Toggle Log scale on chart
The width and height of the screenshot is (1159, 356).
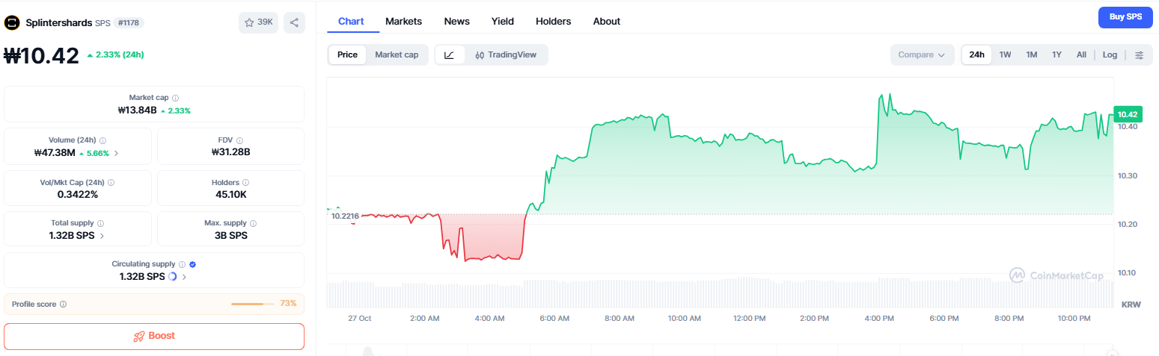(1110, 54)
